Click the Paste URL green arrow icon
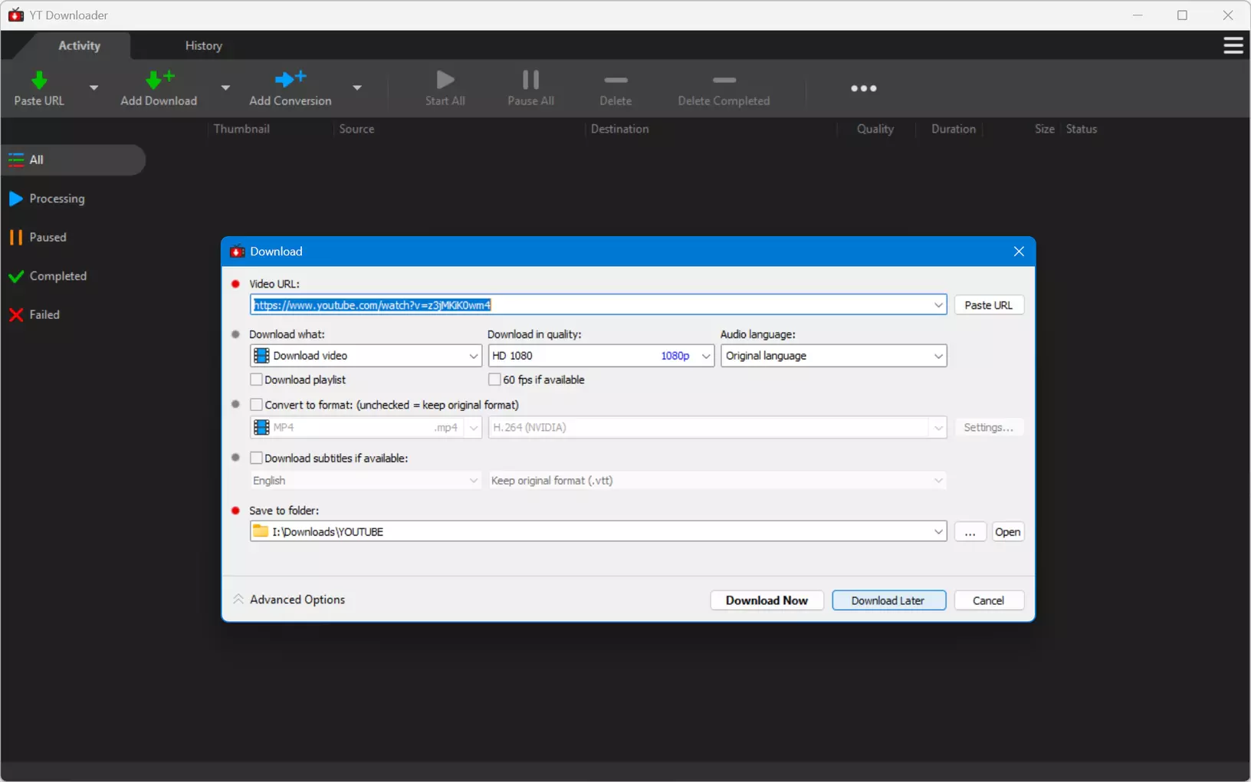Viewport: 1251px width, 782px height. (39, 80)
